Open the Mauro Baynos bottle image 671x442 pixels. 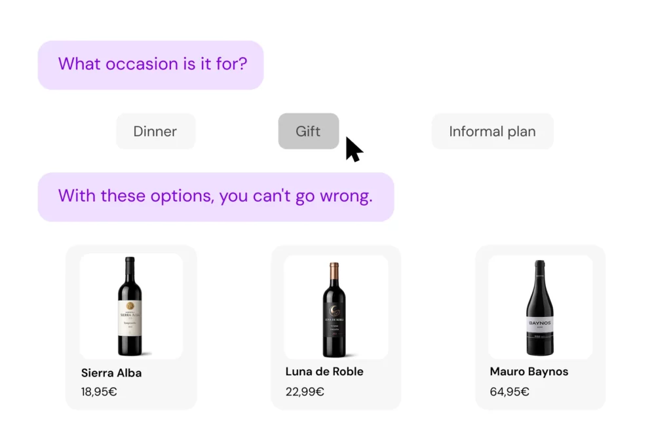pyautogui.click(x=540, y=307)
